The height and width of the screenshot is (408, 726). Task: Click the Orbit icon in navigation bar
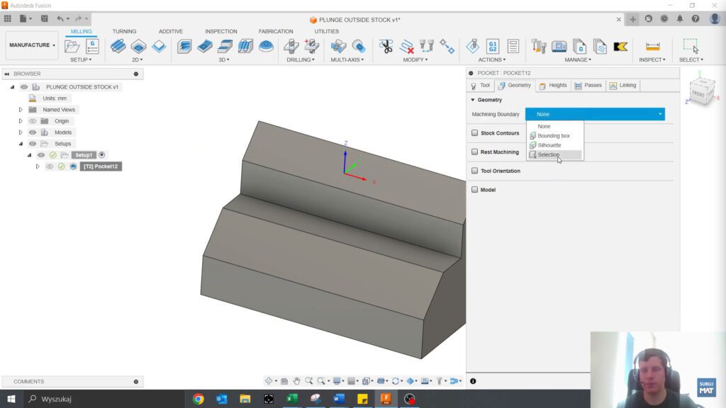pos(269,380)
